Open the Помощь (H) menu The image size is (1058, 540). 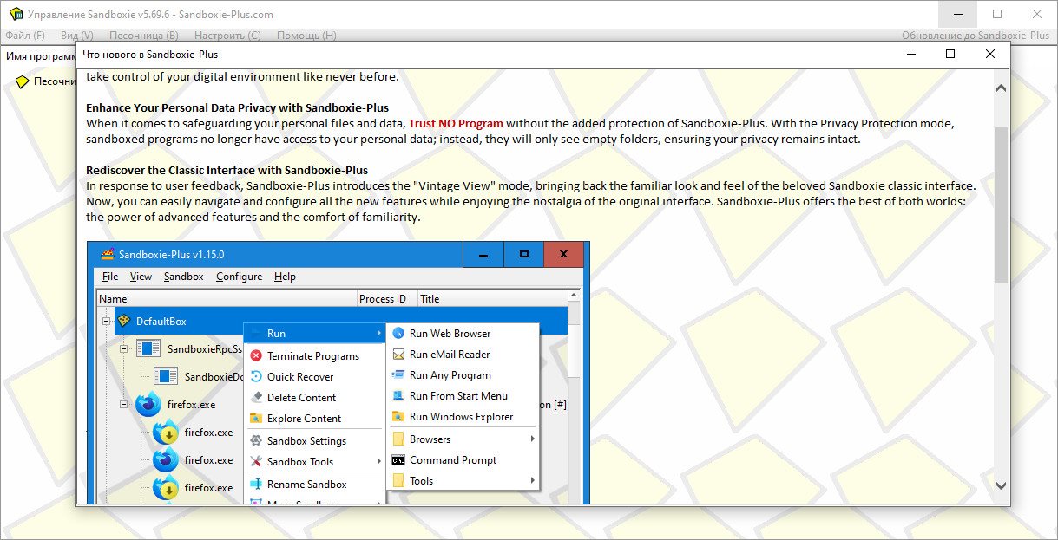306,36
